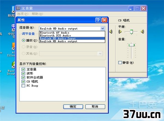Click the 显示下列音量控制 list area
164x121 pixels.
click(63, 84)
